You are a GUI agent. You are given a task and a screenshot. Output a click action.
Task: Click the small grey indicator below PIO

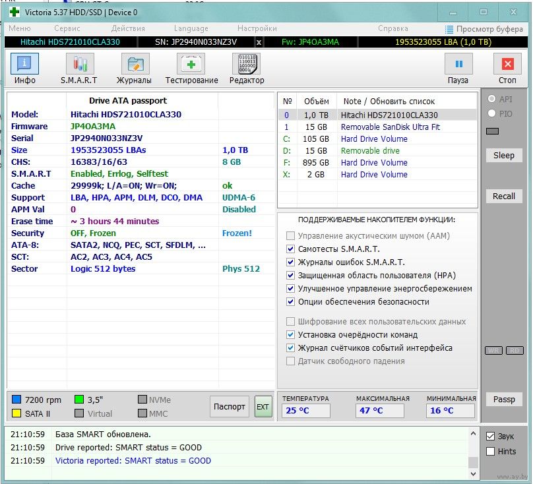[x=492, y=131]
